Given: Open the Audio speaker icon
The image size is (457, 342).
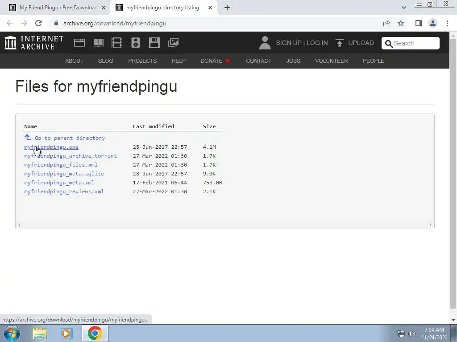Looking at the screenshot, I should [x=136, y=43].
